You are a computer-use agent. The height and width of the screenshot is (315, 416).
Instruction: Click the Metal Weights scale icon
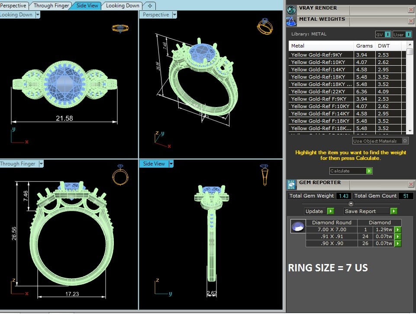(x=292, y=21)
